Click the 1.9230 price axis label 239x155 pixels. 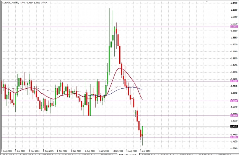(234, 45)
